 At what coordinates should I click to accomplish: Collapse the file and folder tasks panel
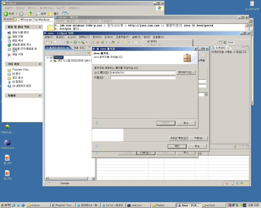point(40,27)
